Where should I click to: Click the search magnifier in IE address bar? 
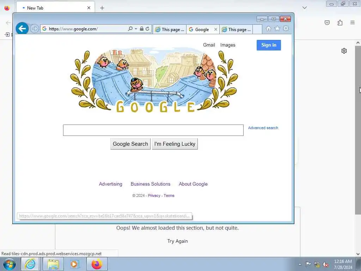click(130, 29)
